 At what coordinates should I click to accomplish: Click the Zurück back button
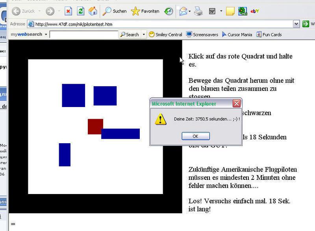coord(24,11)
